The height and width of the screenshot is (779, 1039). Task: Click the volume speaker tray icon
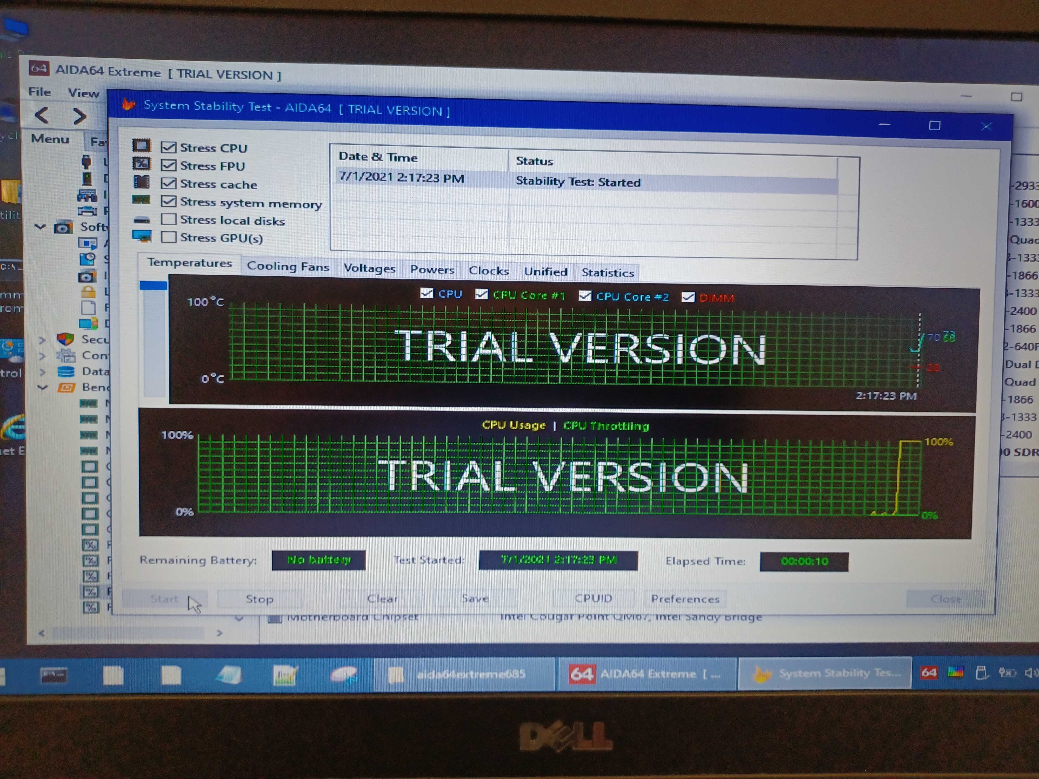pyautogui.click(x=1031, y=673)
